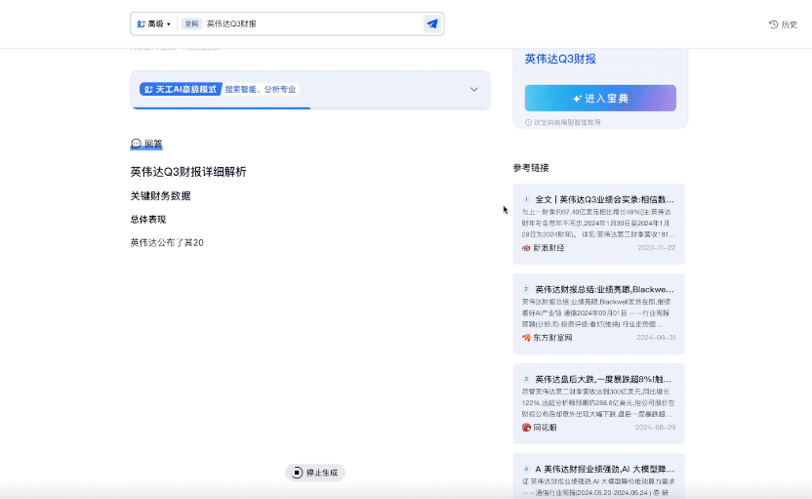This screenshot has width=812, height=499.
Task: Click the search query input field
Action: [312, 23]
